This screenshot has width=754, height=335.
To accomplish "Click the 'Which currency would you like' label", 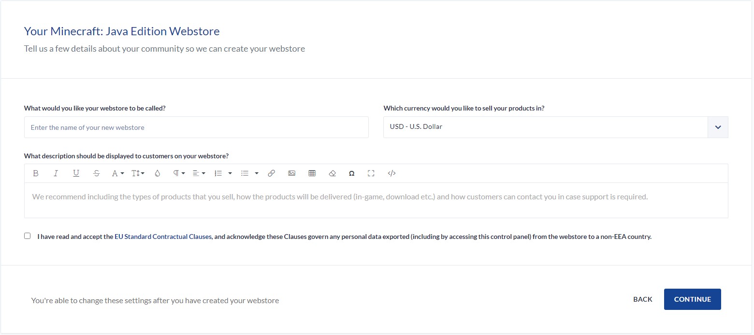I will (464, 108).
